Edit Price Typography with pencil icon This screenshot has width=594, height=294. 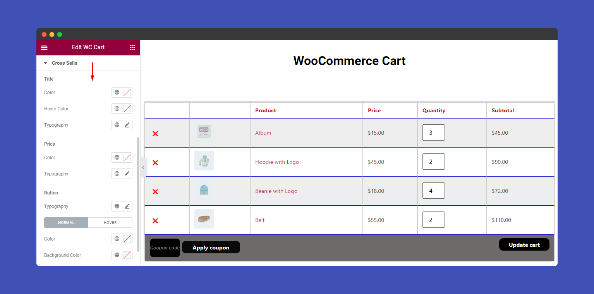(x=127, y=174)
